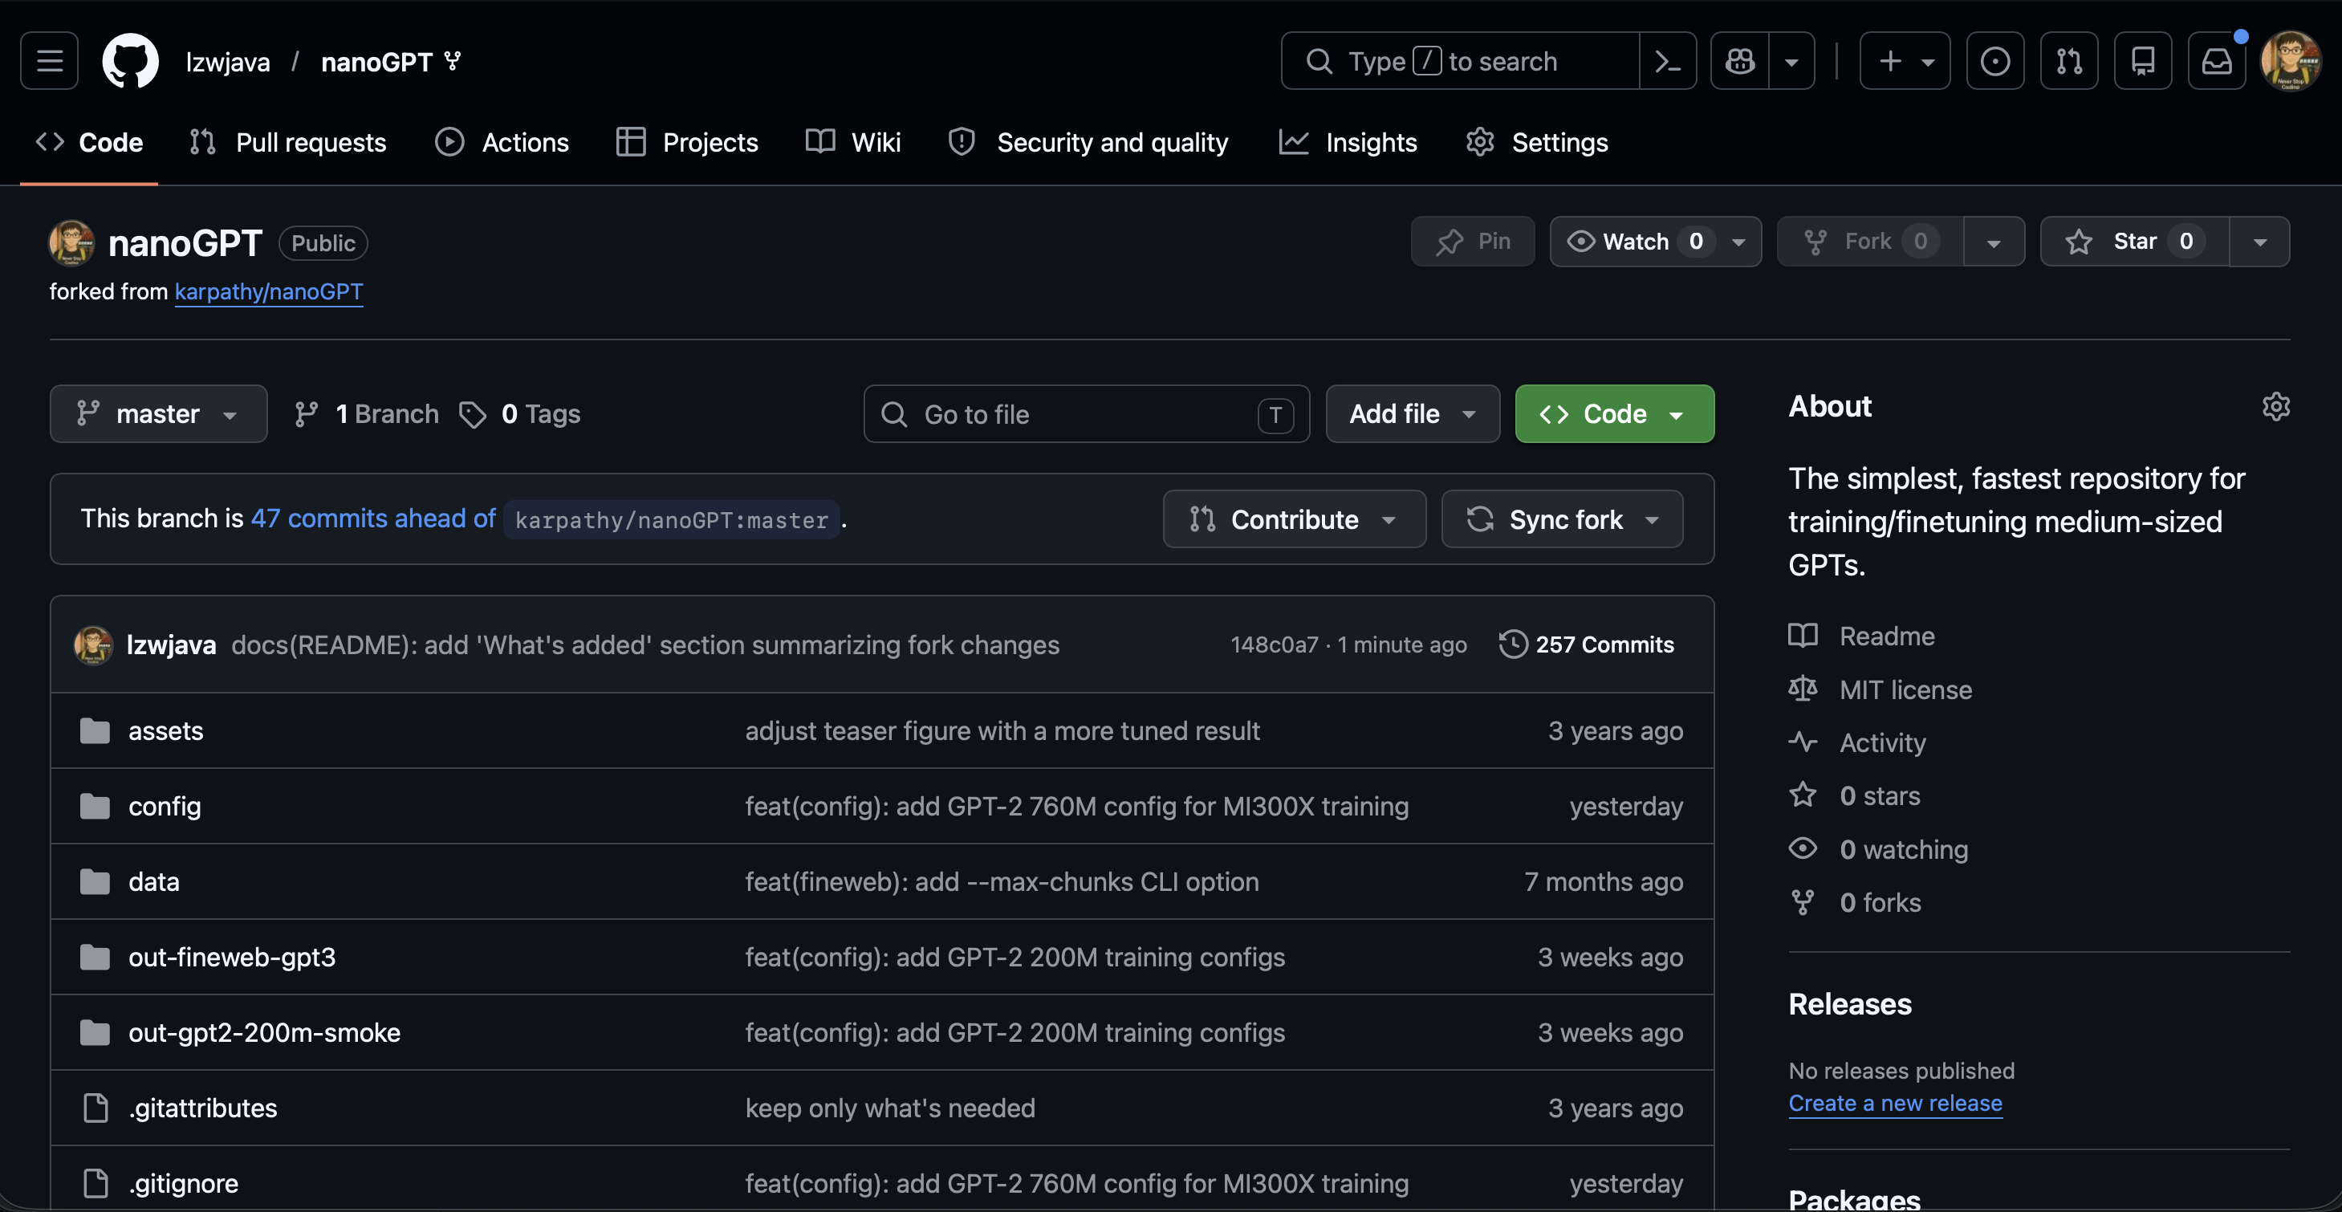Screen dimensions: 2342x1212
Task: Open the 0 watching link
Action: pos(1878,848)
